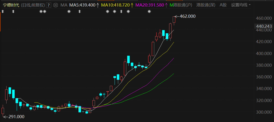
Task: Click the 440.243 current price tag
Action: coord(264,27)
